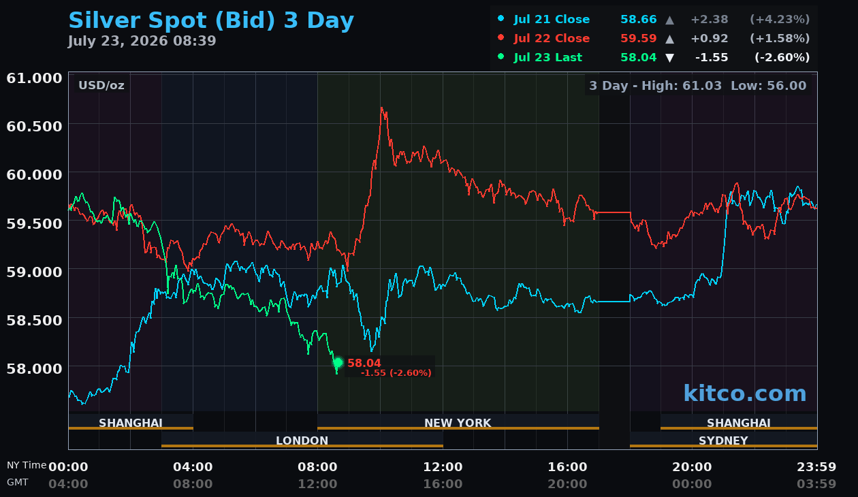Select the NEW YORK session bar
Viewport: 858px width, 497px height.
458,423
